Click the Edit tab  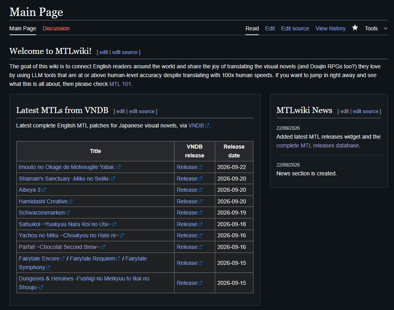click(270, 28)
